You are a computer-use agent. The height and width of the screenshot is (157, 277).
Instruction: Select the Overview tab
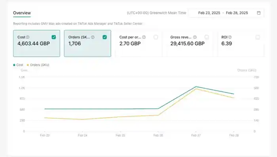click(x=22, y=13)
